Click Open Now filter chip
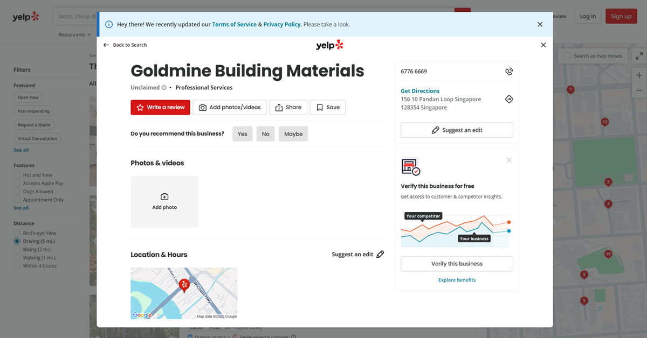This screenshot has width=647, height=338. pos(28,97)
